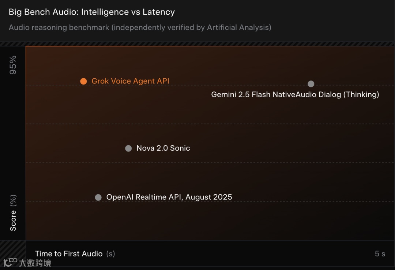Click the watermark logo icon in bottom-left
This screenshot has height=270, width=395.
pos(10,262)
